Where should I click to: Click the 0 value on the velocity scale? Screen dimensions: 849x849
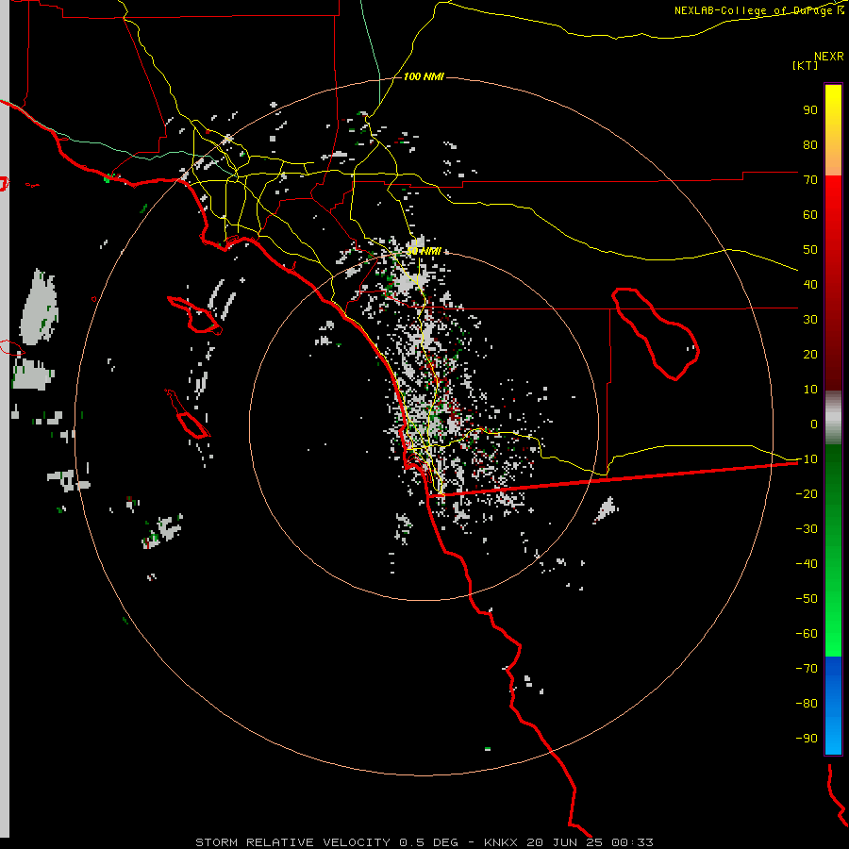pos(814,424)
